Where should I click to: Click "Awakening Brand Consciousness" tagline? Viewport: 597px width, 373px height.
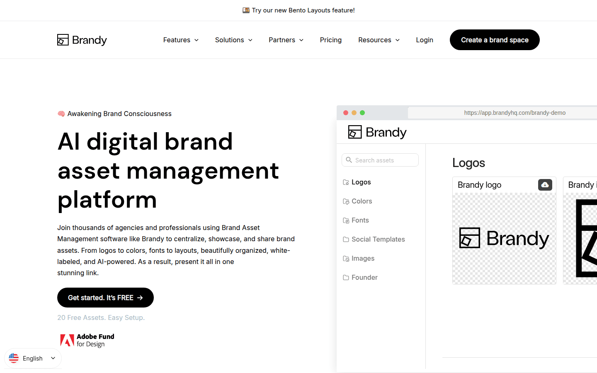tap(119, 114)
